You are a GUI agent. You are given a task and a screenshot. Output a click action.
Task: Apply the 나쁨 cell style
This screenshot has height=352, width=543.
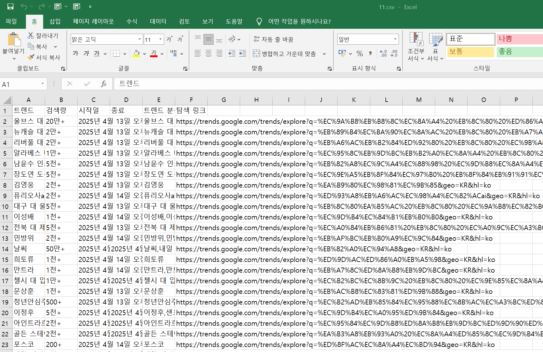point(520,39)
